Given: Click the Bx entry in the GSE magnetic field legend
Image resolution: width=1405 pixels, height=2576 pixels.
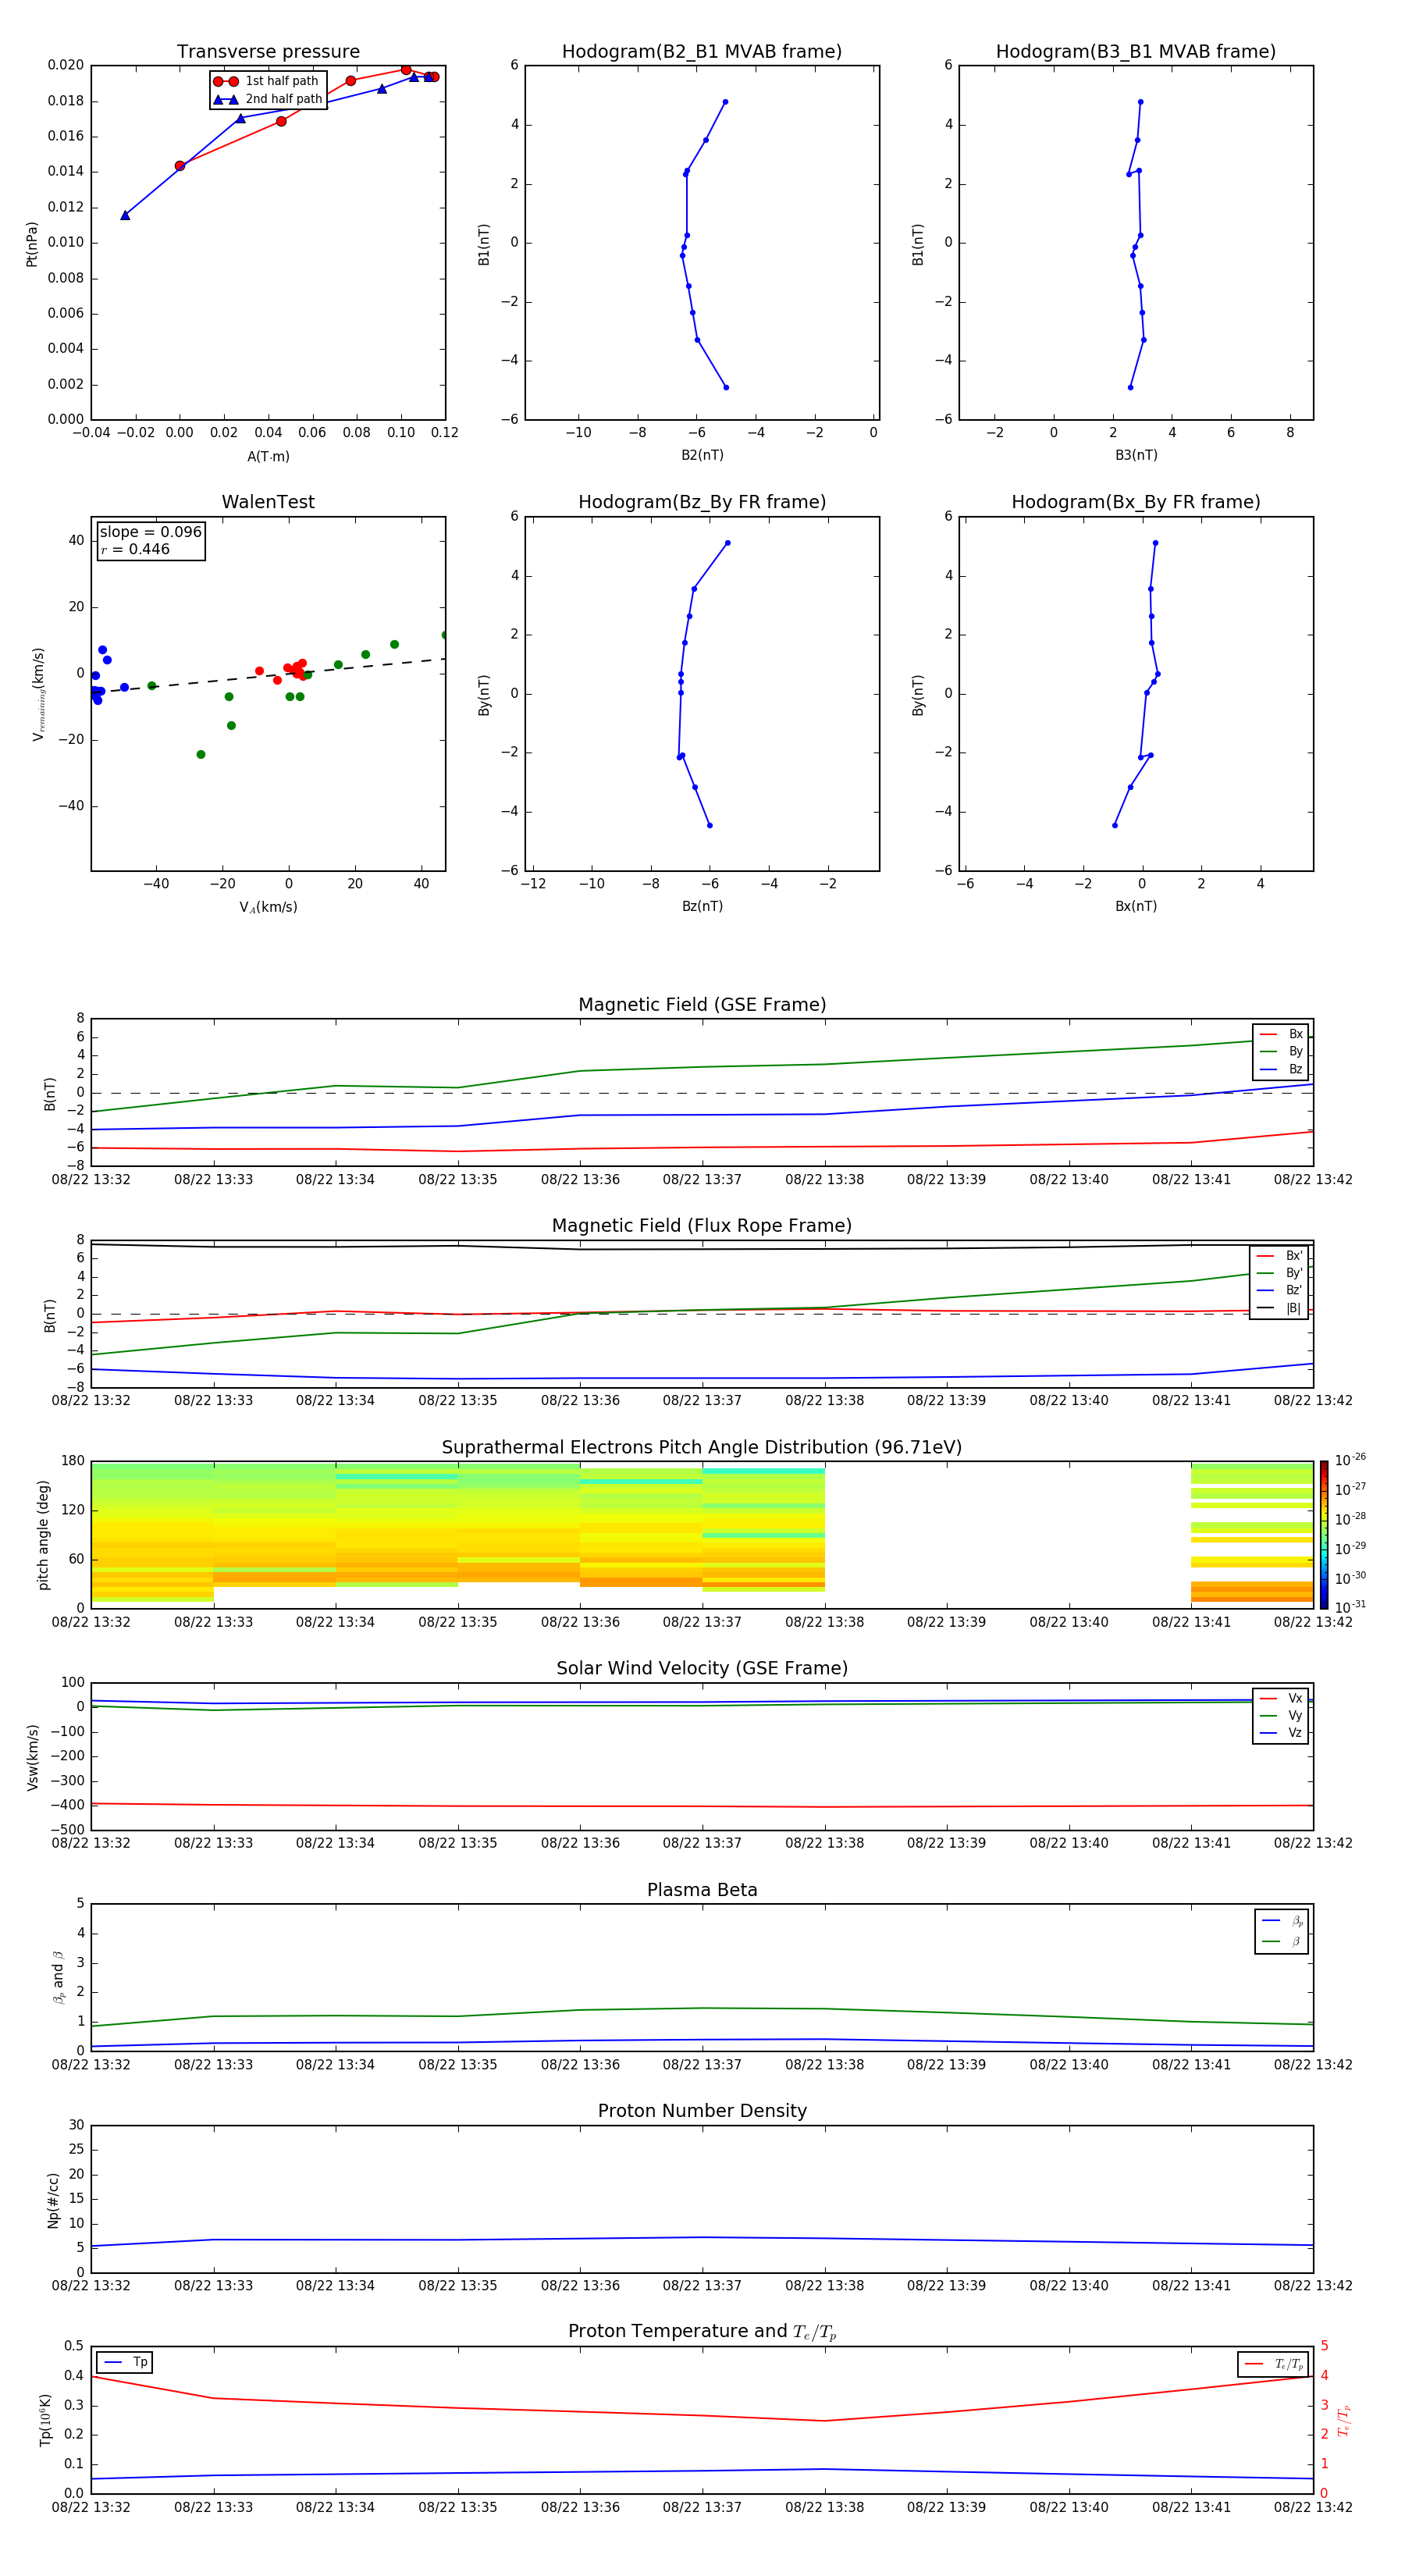Looking at the screenshot, I should tap(1282, 1034).
